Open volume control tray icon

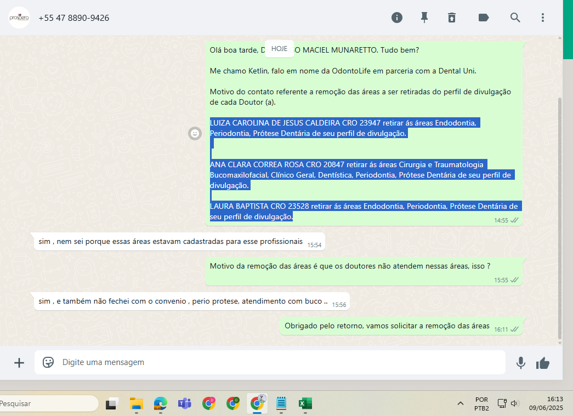pyautogui.click(x=514, y=403)
